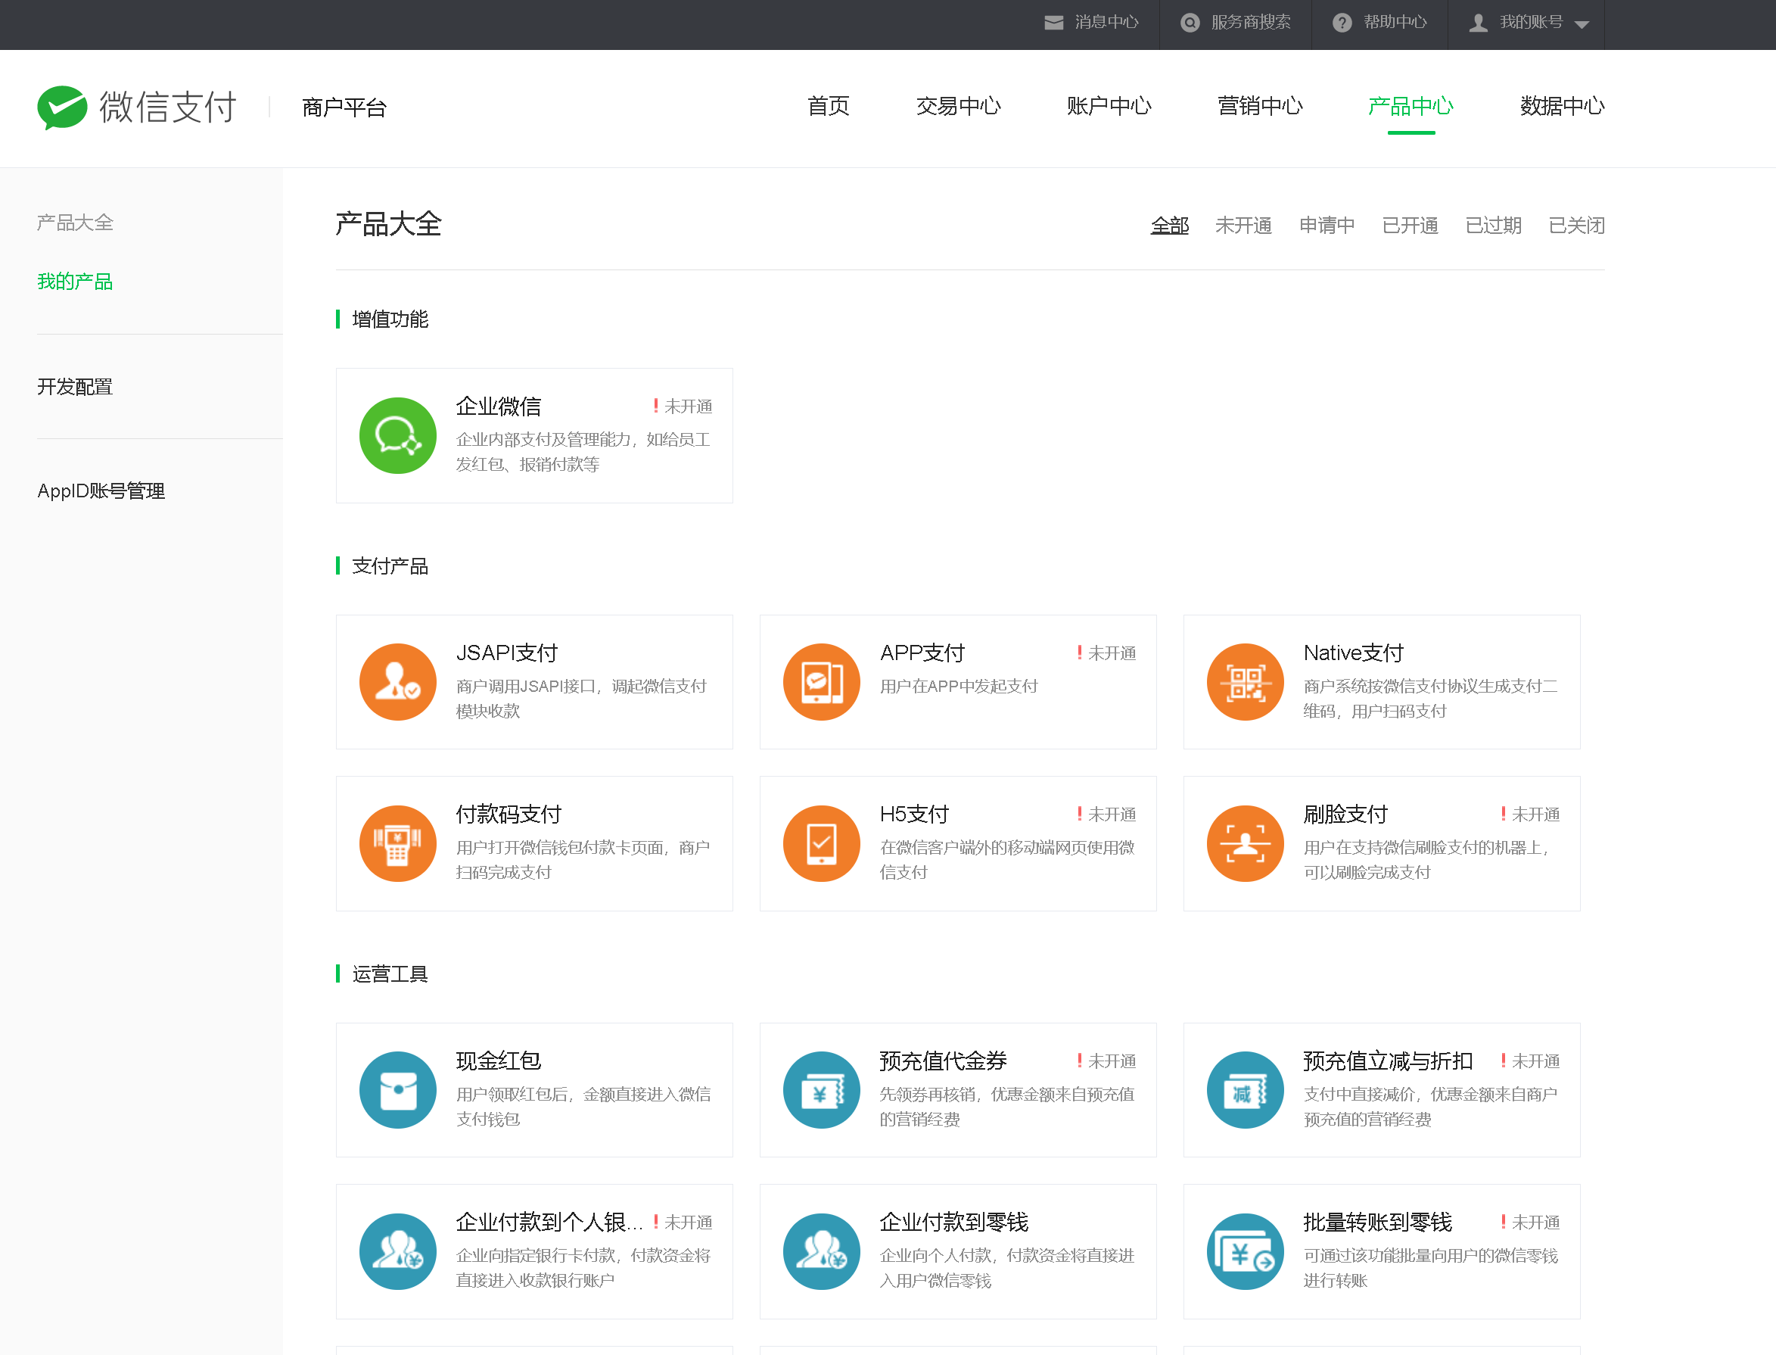Open the H5支付 product title

click(x=914, y=814)
